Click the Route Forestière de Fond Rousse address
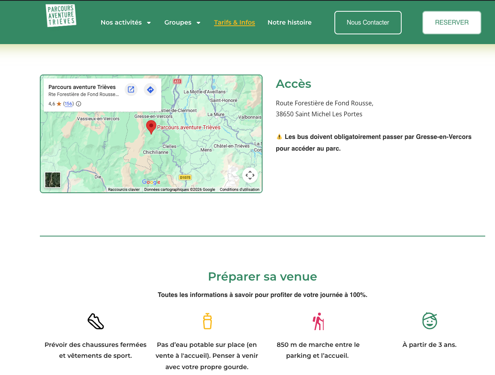Viewport: 495px width, 375px height. (325, 103)
